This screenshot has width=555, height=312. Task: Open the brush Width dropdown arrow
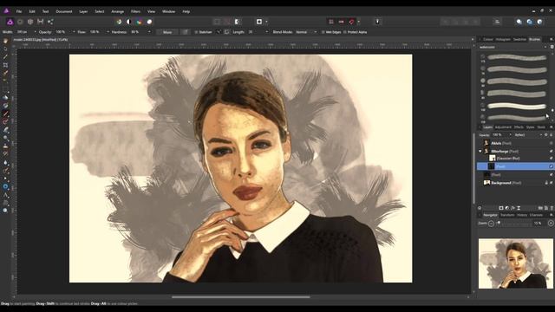35,32
